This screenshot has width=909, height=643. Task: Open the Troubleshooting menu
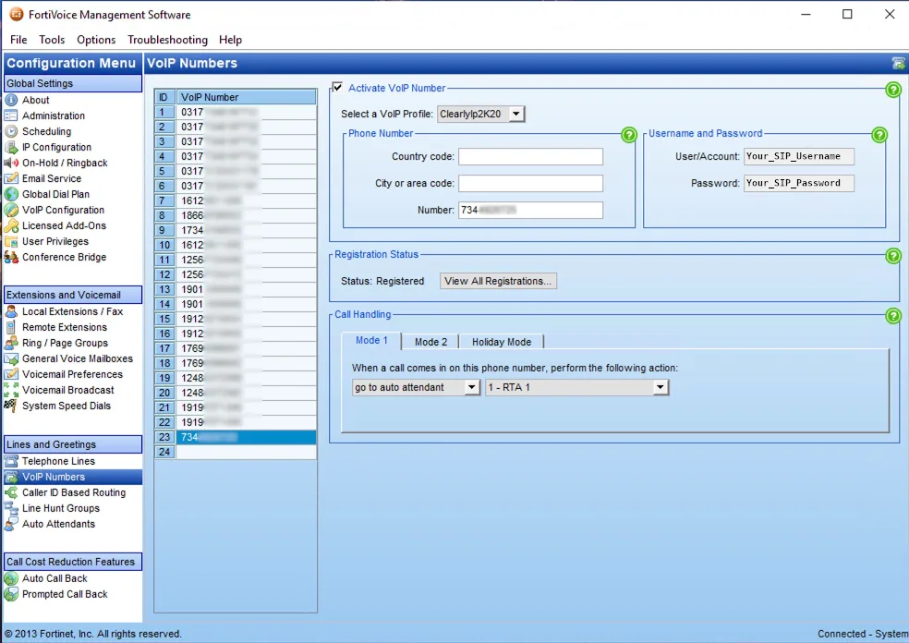click(x=167, y=40)
